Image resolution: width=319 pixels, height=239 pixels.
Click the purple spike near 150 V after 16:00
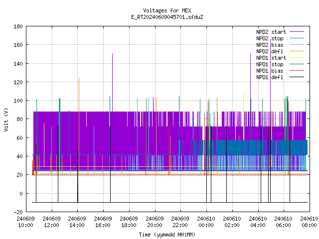coord(112,82)
